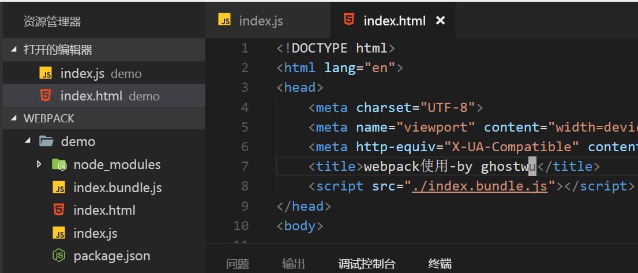Click the DOCTYPE text on line 1
The height and width of the screenshot is (273, 638).
320,48
